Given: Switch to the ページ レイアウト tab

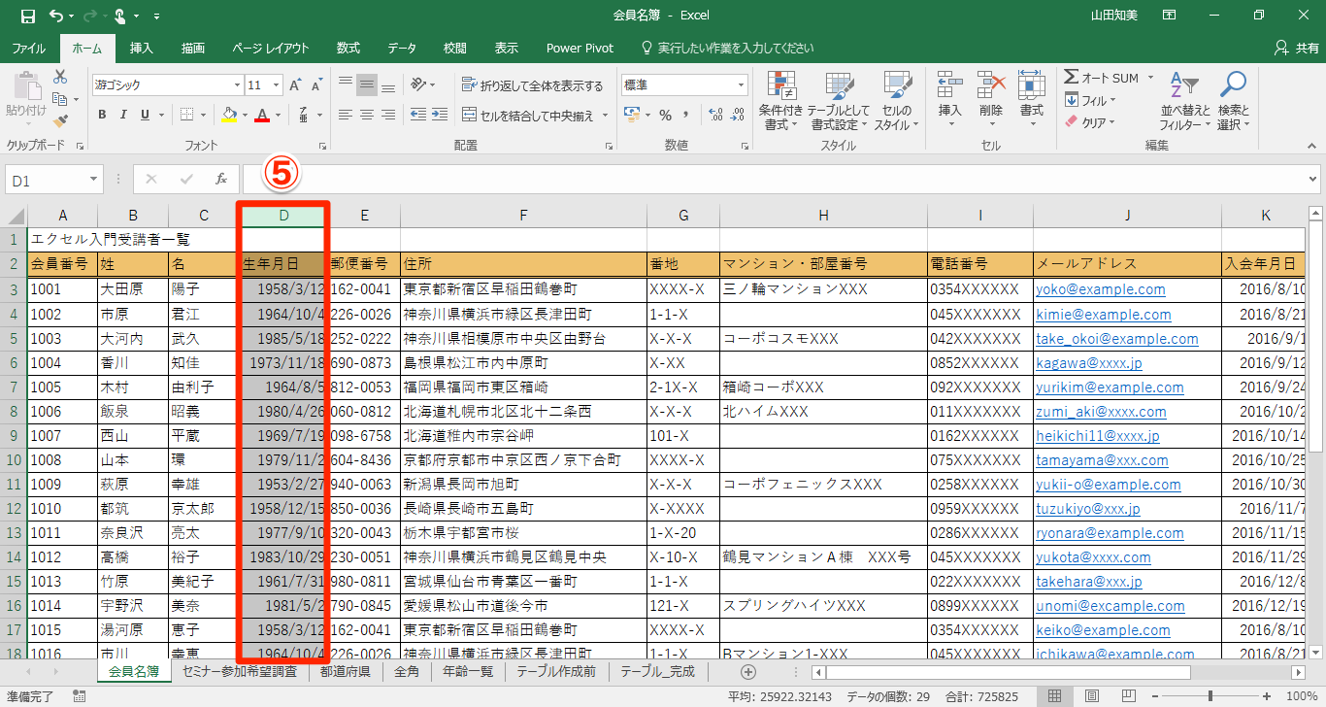Looking at the screenshot, I should [271, 48].
